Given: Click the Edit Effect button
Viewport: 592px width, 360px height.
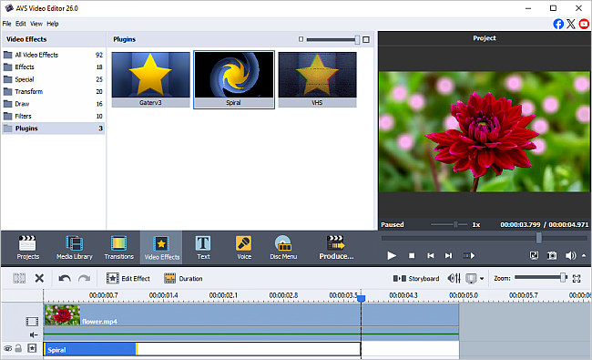Looking at the screenshot, I should click(x=128, y=278).
